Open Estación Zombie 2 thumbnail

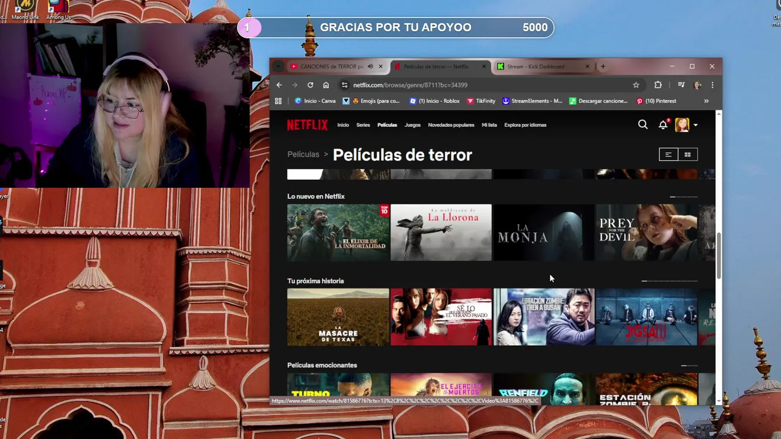646,388
